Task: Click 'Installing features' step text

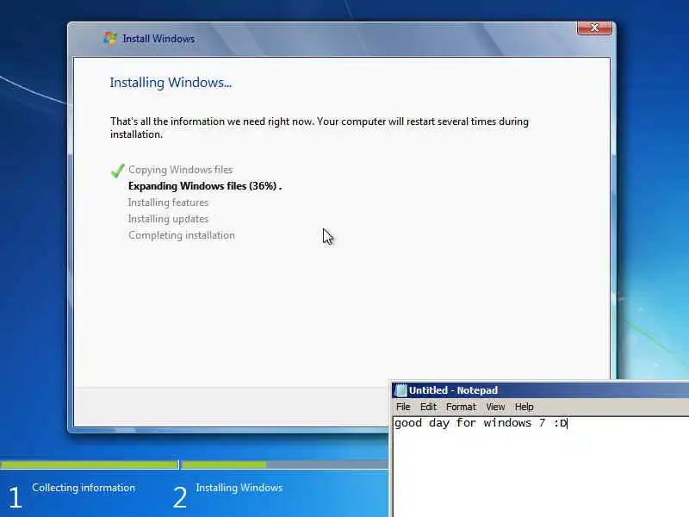Action: coord(168,202)
